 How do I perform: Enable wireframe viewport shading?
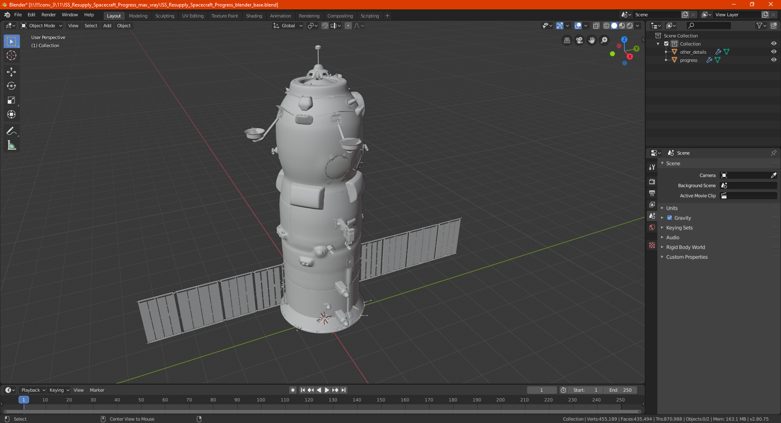click(x=606, y=26)
